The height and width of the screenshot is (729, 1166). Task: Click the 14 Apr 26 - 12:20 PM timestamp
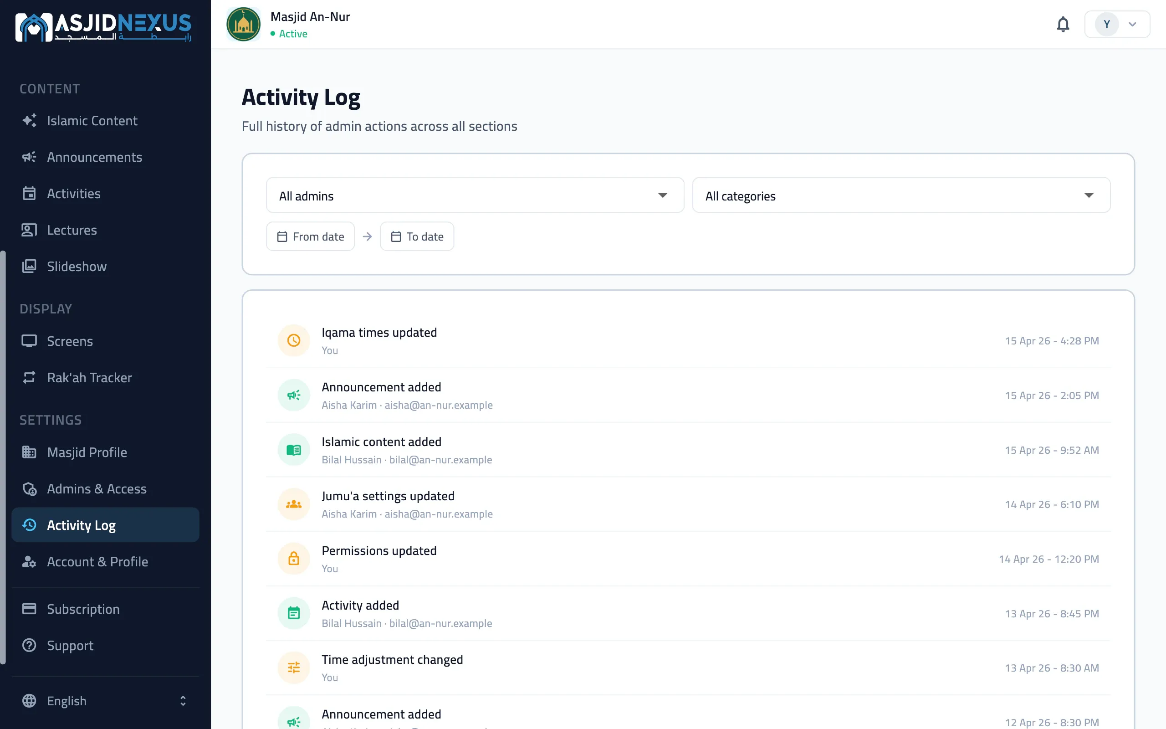[x=1049, y=559]
